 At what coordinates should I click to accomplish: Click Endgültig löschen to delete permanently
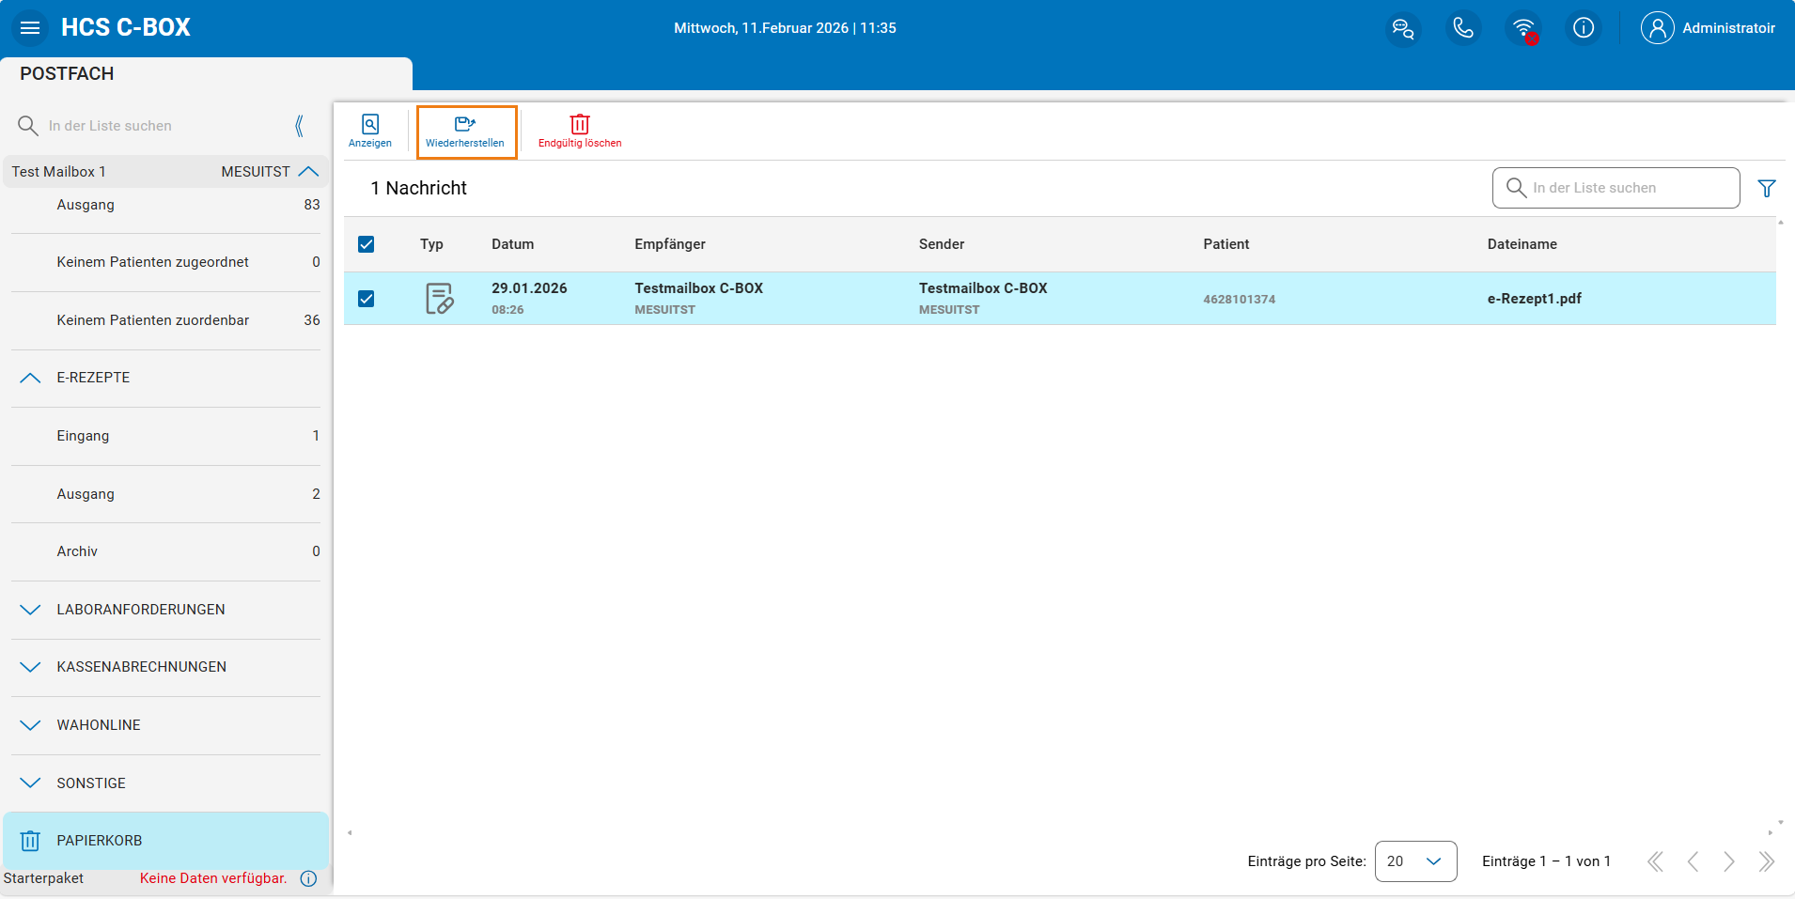point(580,132)
